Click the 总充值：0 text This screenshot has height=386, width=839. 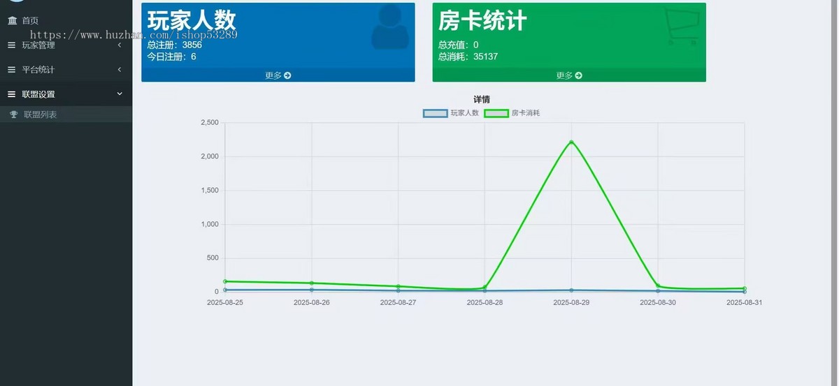tap(459, 45)
